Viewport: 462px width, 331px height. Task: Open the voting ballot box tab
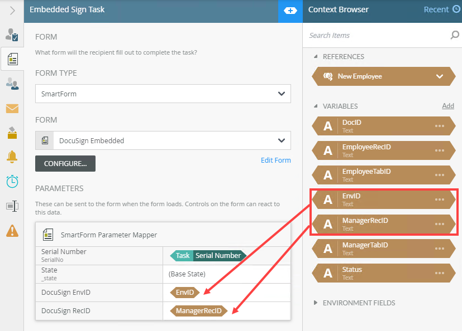pos(12,133)
